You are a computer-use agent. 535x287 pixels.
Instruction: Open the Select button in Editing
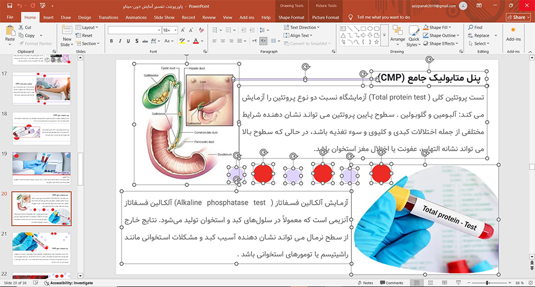point(479,43)
